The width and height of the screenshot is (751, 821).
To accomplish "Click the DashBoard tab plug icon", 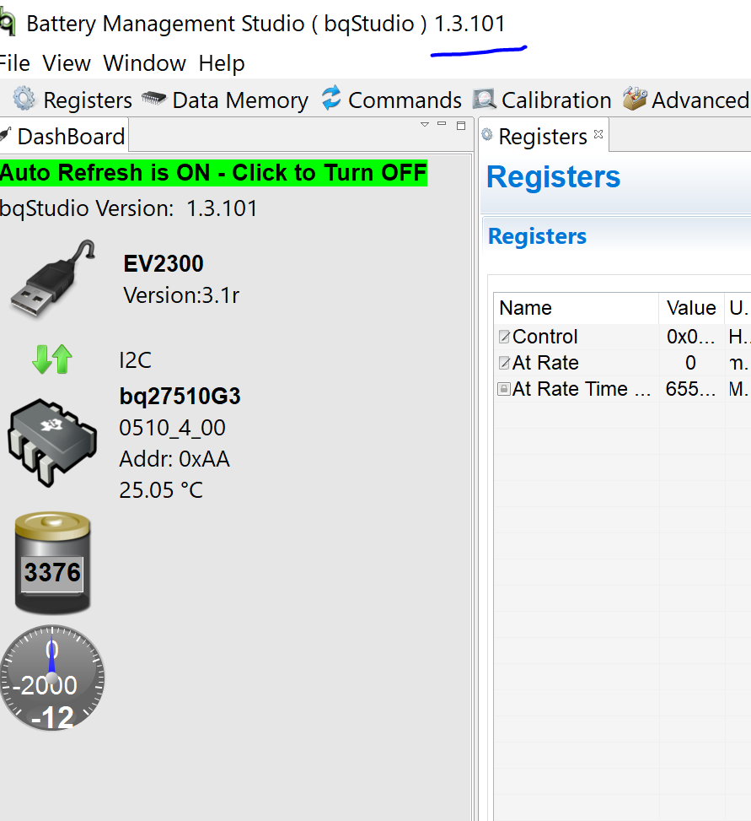I will [5, 134].
